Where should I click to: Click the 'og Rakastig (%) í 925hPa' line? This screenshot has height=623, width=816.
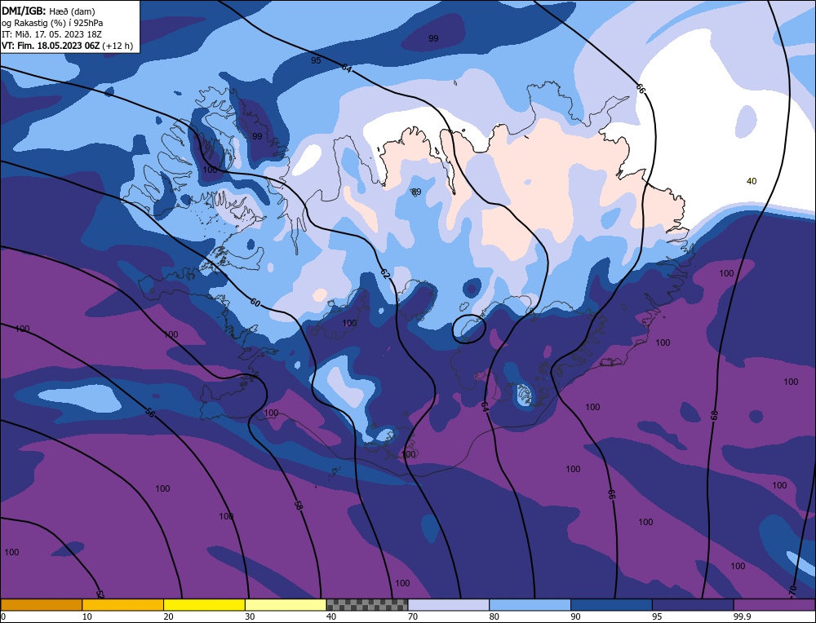click(x=52, y=23)
